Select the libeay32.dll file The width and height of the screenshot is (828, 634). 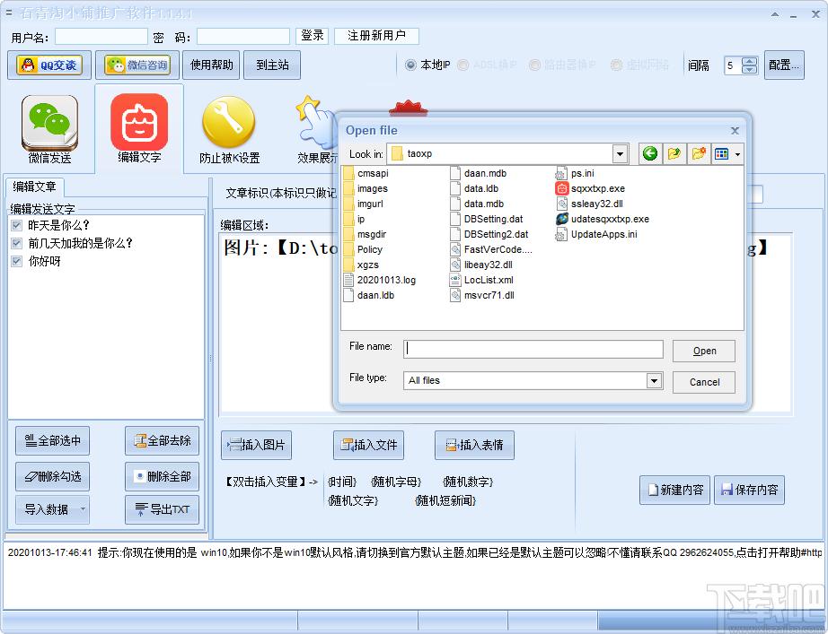click(481, 265)
